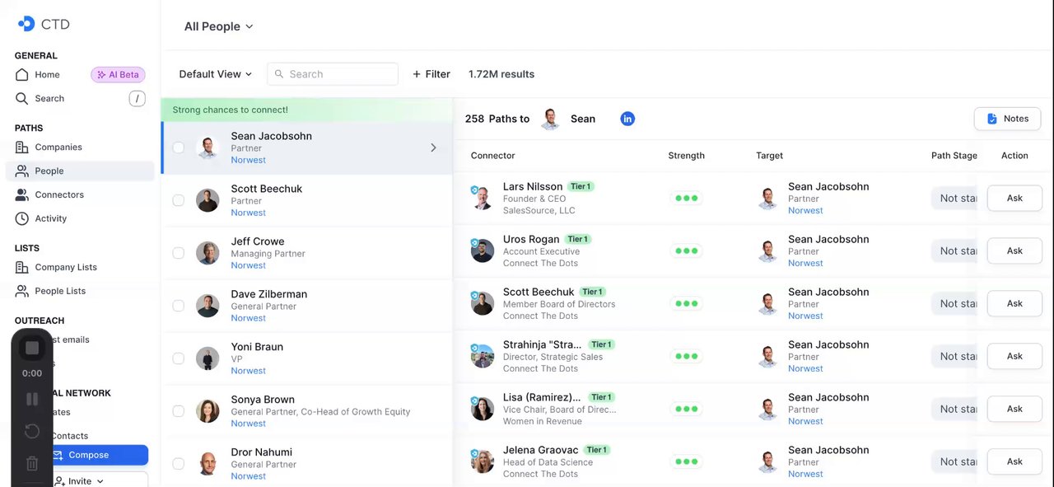Screen dimensions: 1054x487
Task: Check the Sean Jacobsohn checkbox
Action: click(178, 148)
